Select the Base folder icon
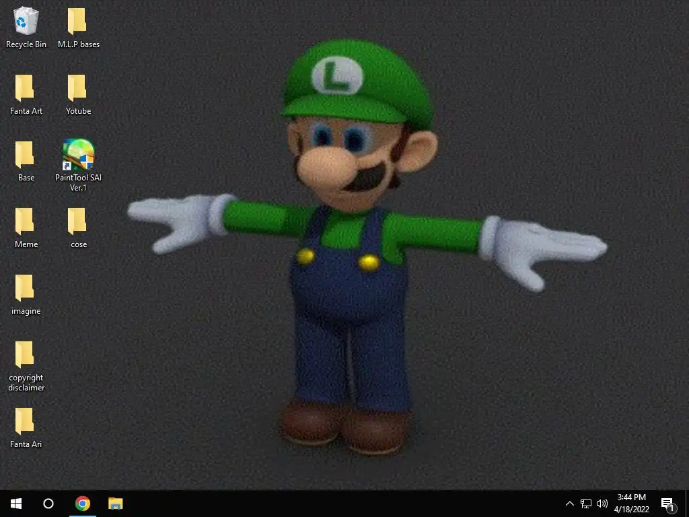The image size is (689, 517). click(x=25, y=155)
